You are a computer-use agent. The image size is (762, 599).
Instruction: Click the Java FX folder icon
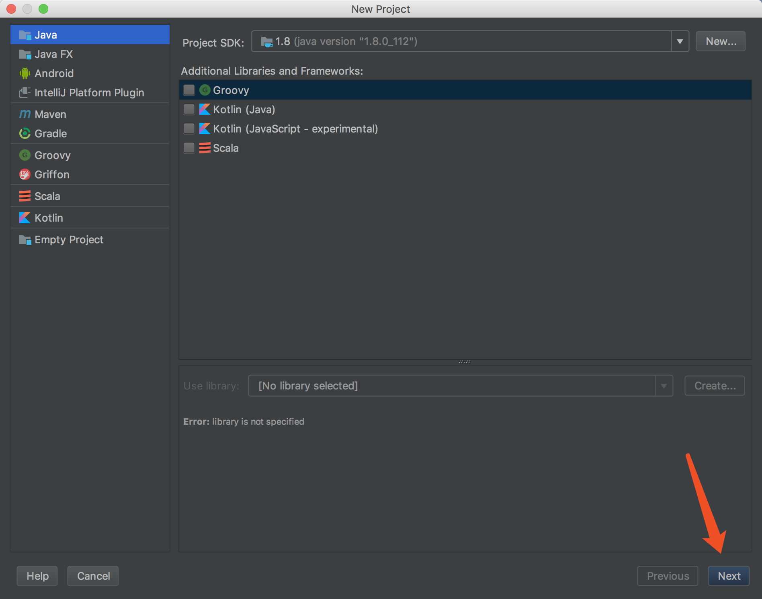click(x=25, y=54)
